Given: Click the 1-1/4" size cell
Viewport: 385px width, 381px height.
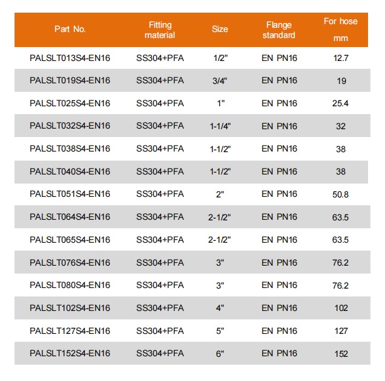Looking at the screenshot, I should 220,126.
